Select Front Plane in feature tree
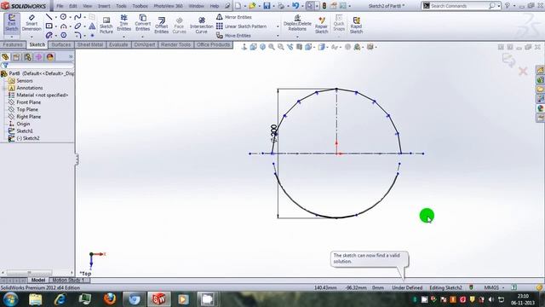The height and width of the screenshot is (307, 545). pyautogui.click(x=28, y=102)
